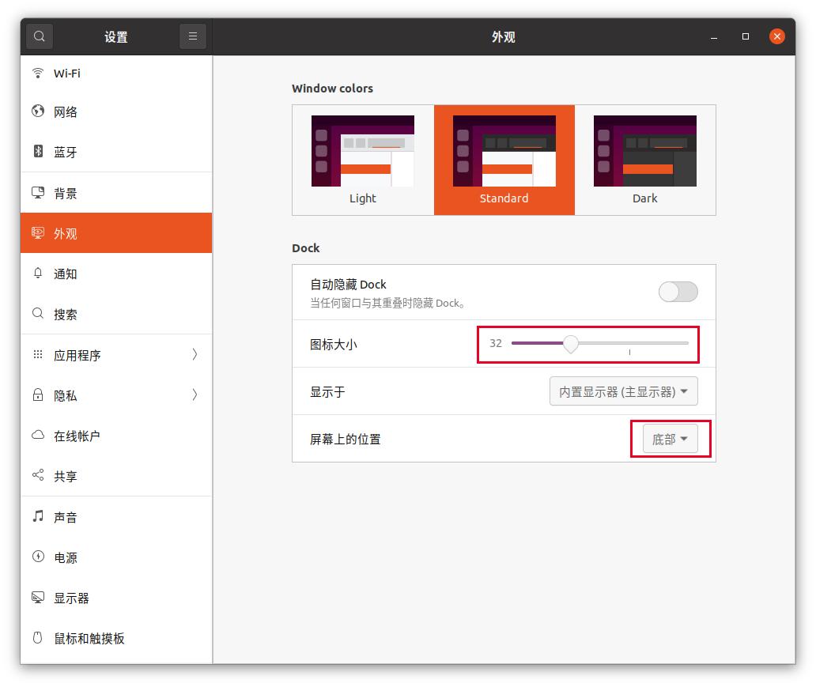Select the Dark window color theme
The image size is (816, 687).
click(644, 158)
